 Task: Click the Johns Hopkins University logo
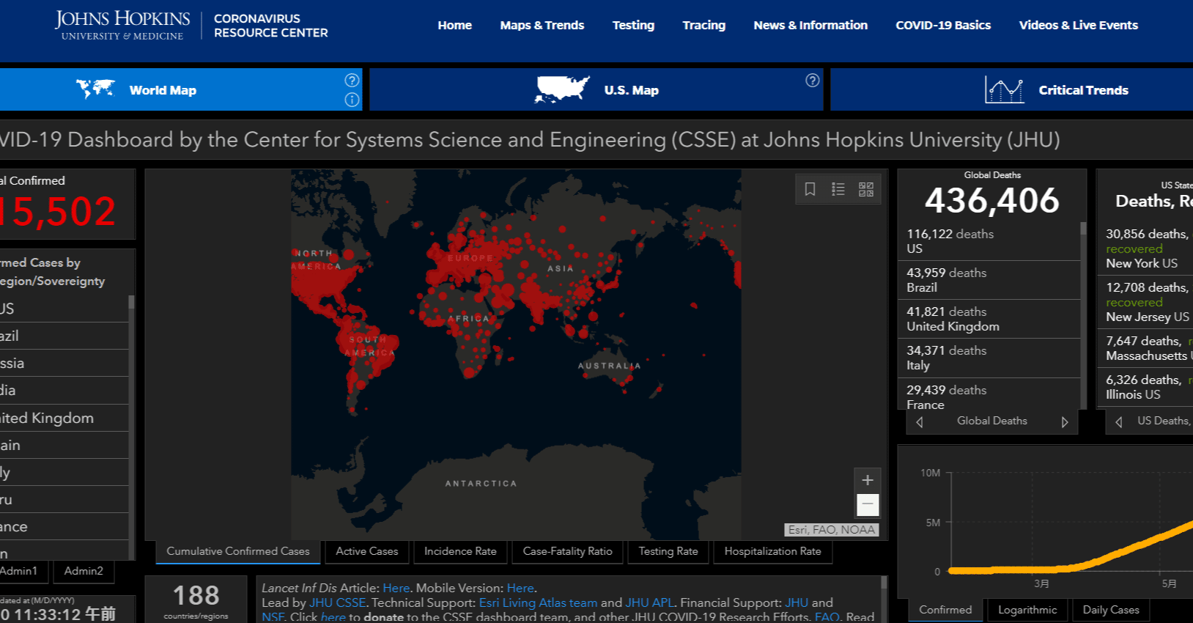tap(122, 25)
